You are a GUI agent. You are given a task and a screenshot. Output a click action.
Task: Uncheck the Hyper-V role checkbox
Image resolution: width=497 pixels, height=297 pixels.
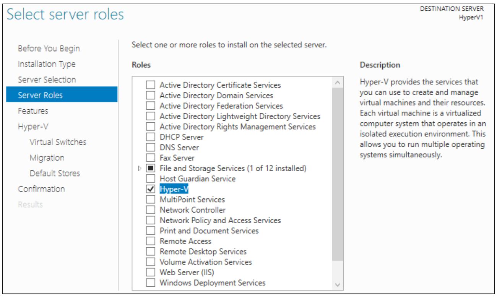151,189
